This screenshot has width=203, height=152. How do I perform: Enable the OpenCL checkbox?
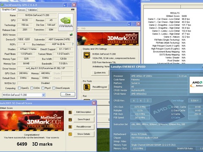(x=19, y=88)
